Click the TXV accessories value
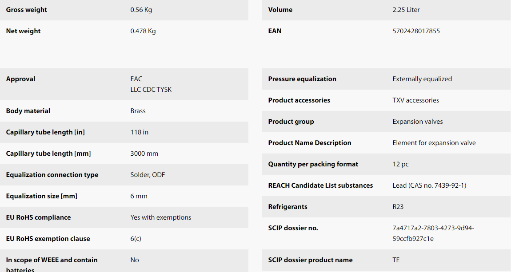 point(415,100)
